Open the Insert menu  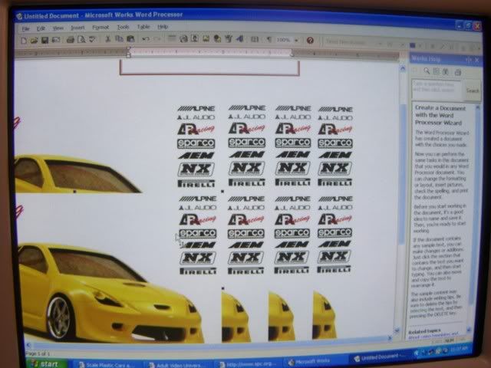77,28
